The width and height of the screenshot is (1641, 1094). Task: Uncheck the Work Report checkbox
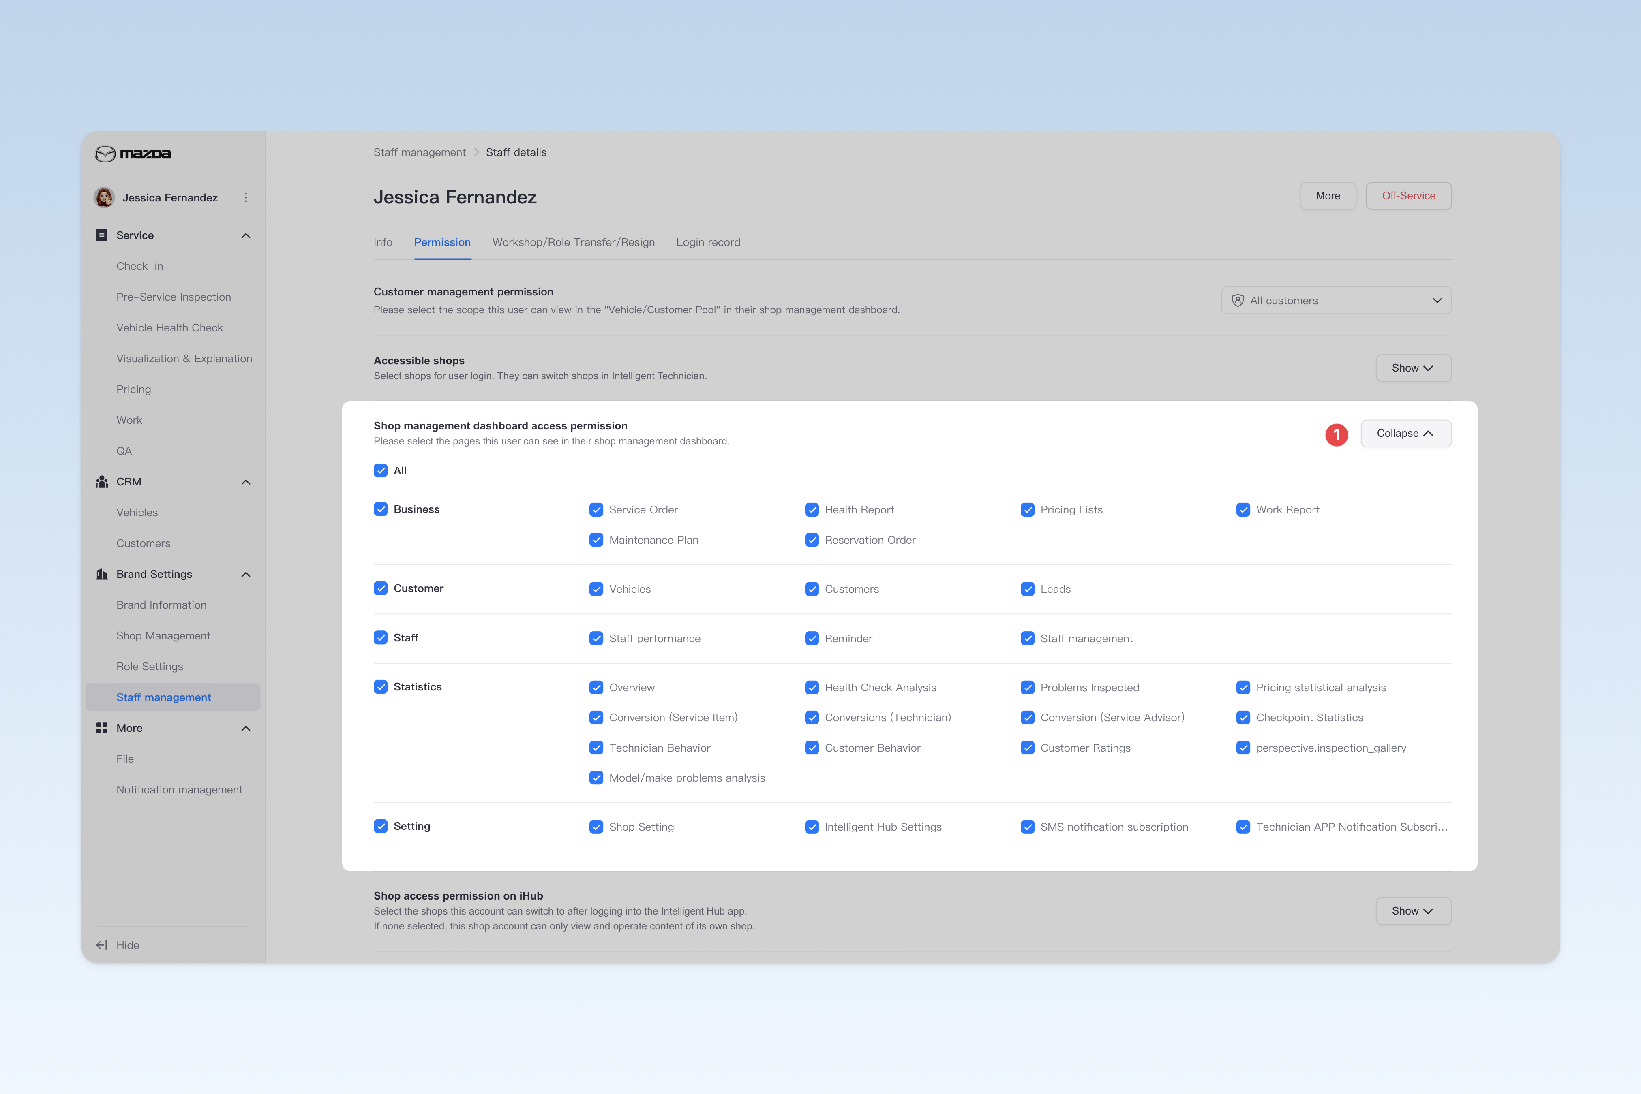[1243, 510]
